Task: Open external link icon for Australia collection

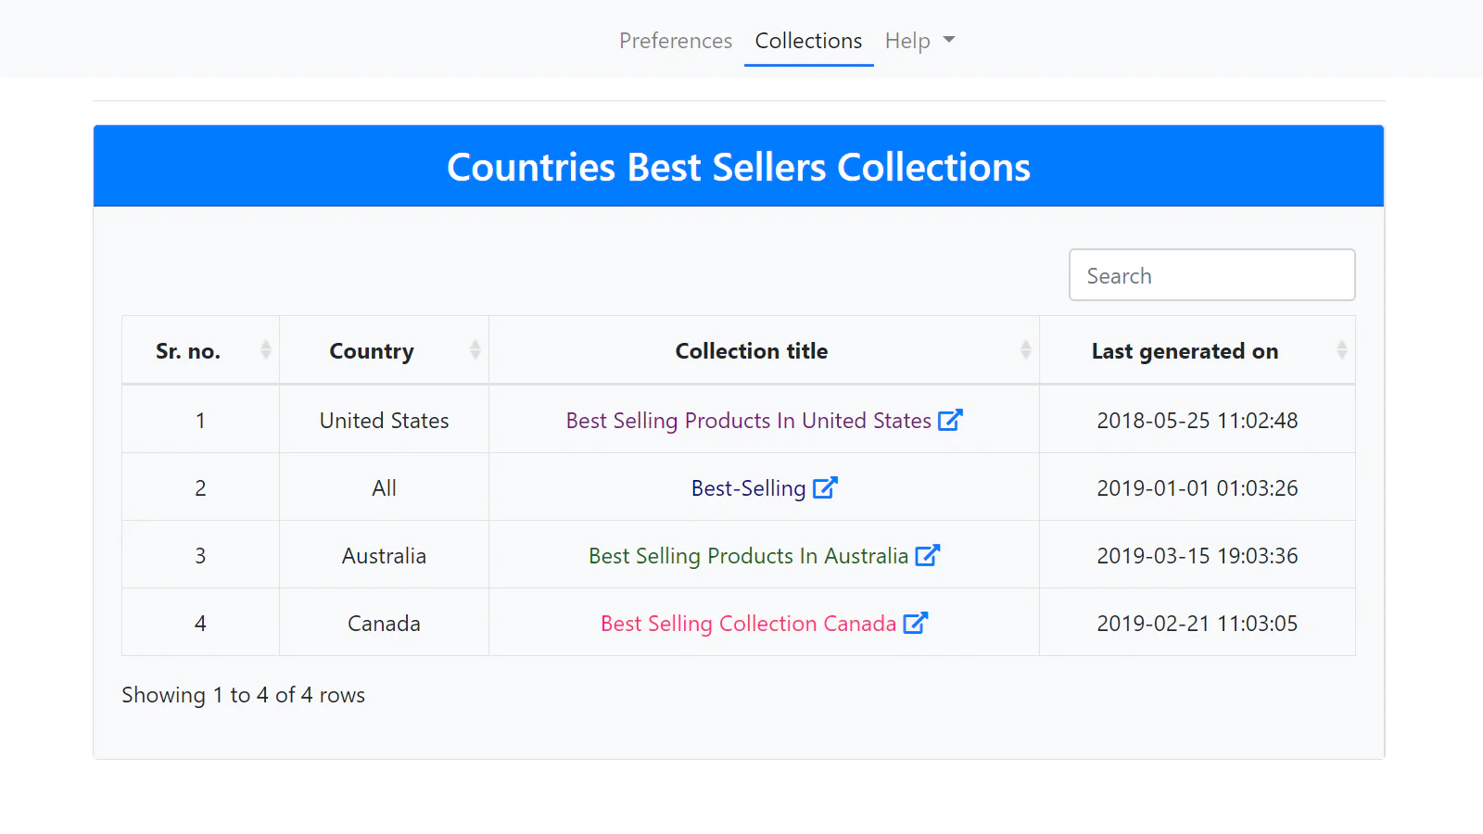Action: click(927, 555)
